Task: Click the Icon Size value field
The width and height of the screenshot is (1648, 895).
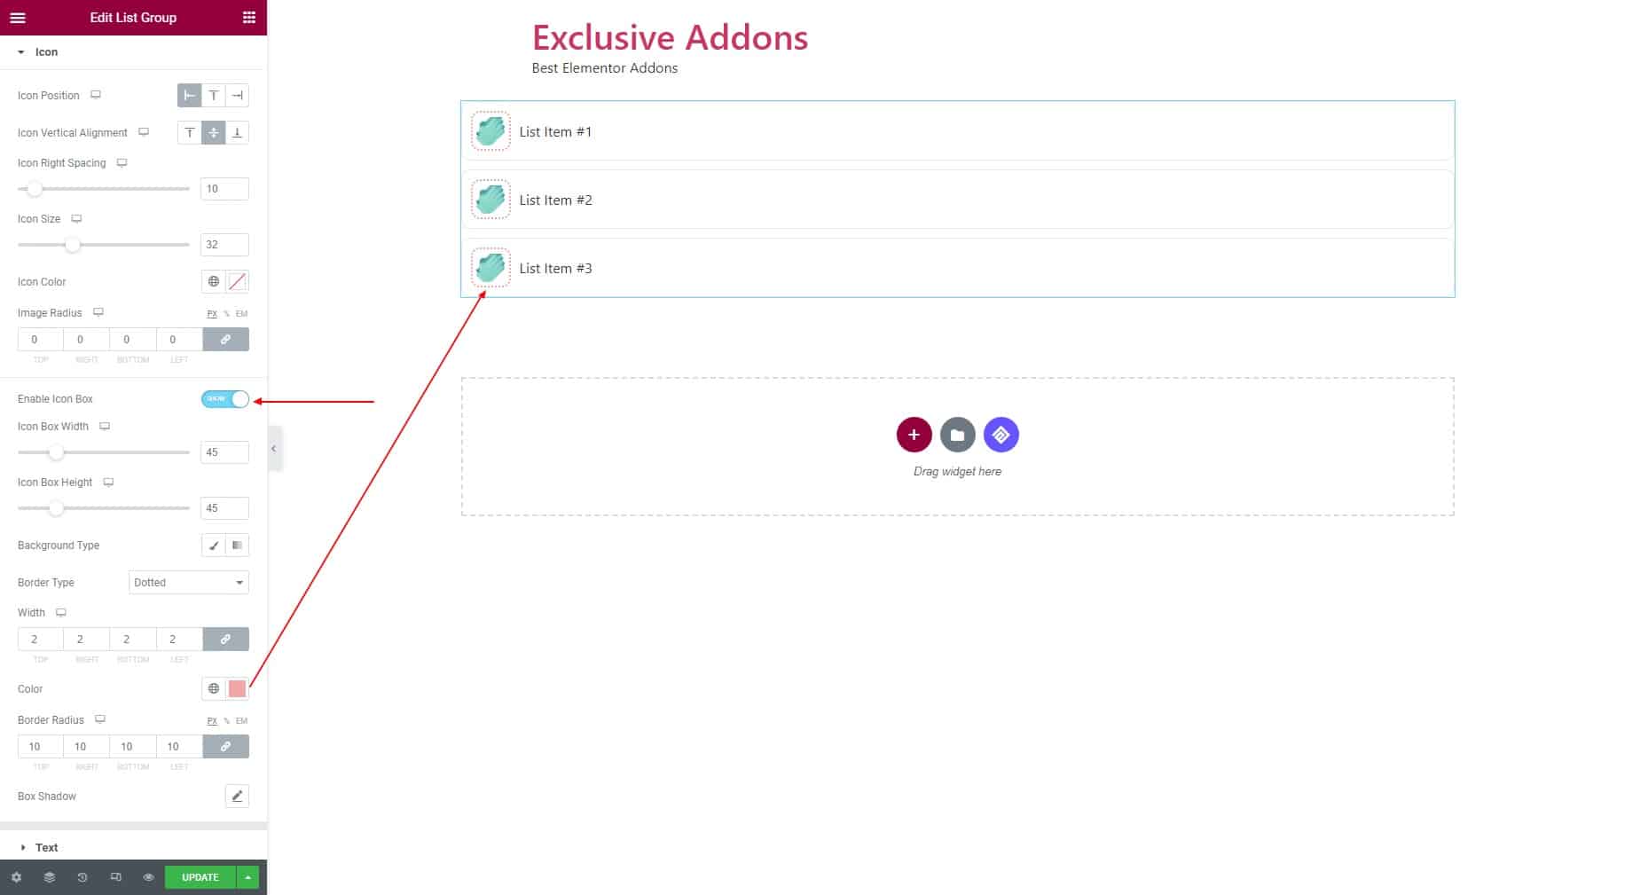Action: tap(224, 245)
